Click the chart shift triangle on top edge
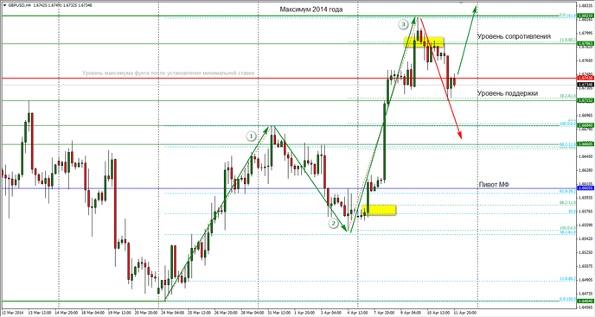 pos(462,3)
